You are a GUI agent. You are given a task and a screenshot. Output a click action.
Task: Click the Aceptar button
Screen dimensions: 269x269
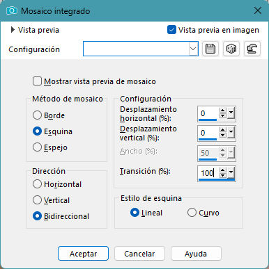click(83, 254)
